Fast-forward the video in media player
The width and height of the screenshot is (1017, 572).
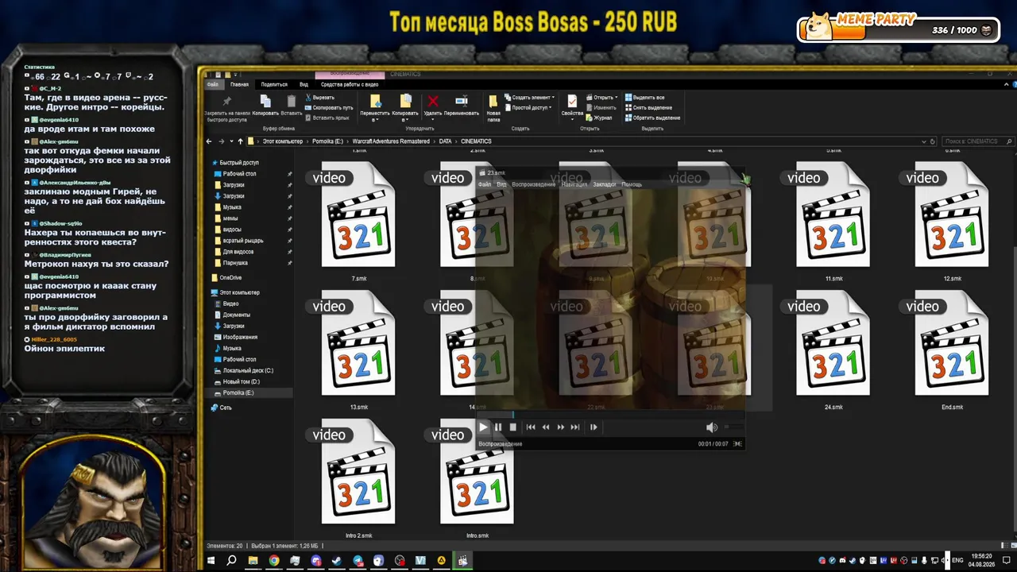(x=561, y=427)
